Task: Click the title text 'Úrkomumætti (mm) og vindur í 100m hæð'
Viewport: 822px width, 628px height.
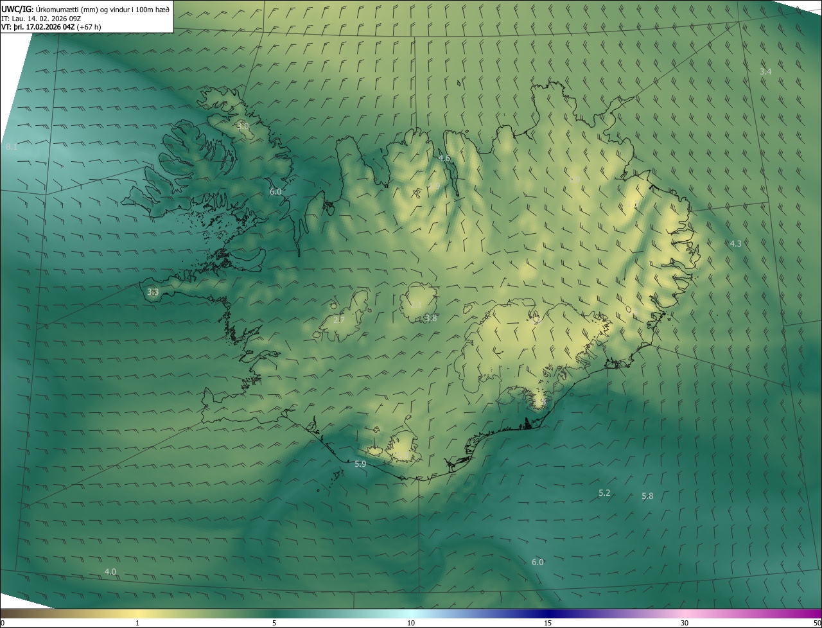Action: click(102, 10)
